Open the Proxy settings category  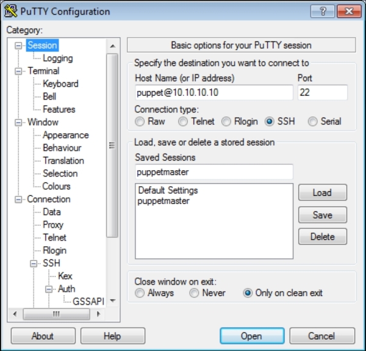tap(53, 225)
